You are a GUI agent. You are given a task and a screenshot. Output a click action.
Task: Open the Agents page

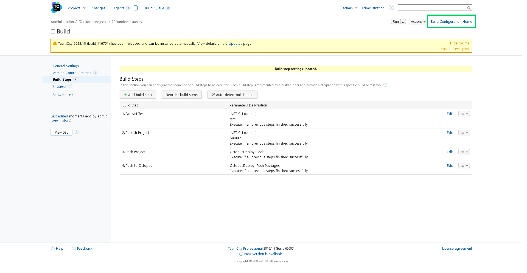click(x=119, y=8)
